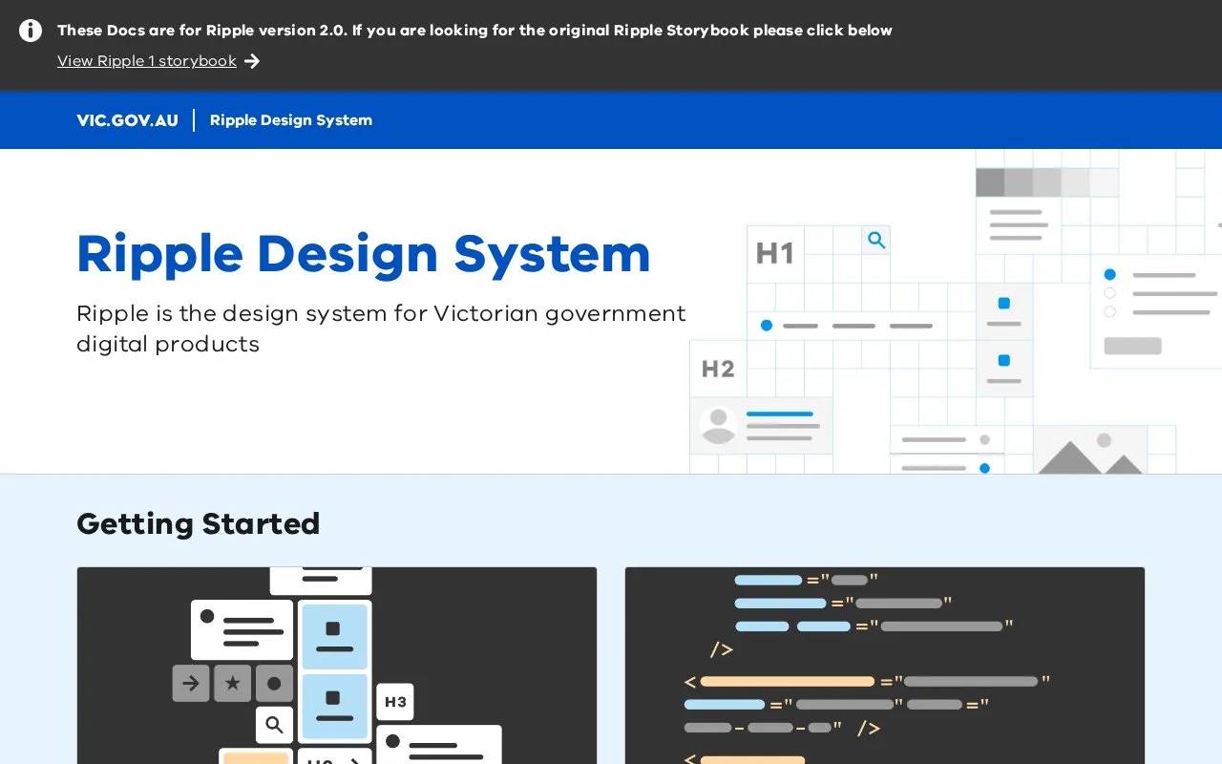This screenshot has height=764, width=1222.
Task: Click the info icon in the top banner
Action: [31, 31]
